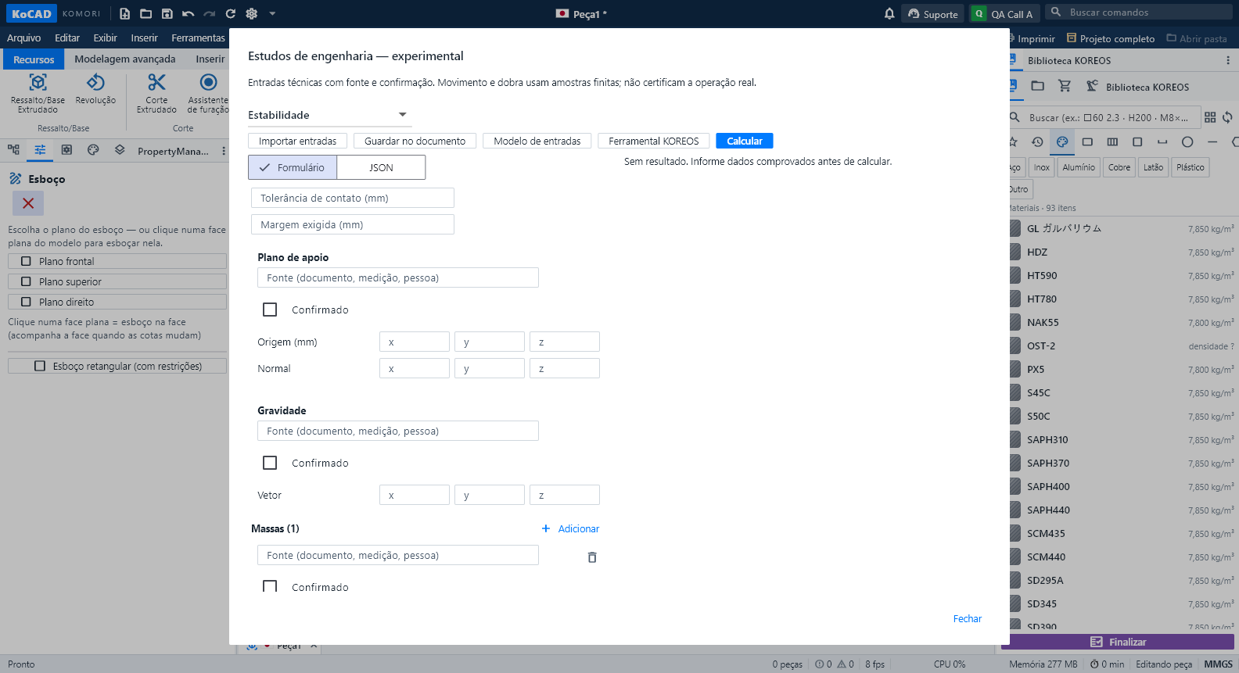Screen dimensions: 1239x673
Task: Check Confirmado under Plano de apoio
Action: click(270, 310)
